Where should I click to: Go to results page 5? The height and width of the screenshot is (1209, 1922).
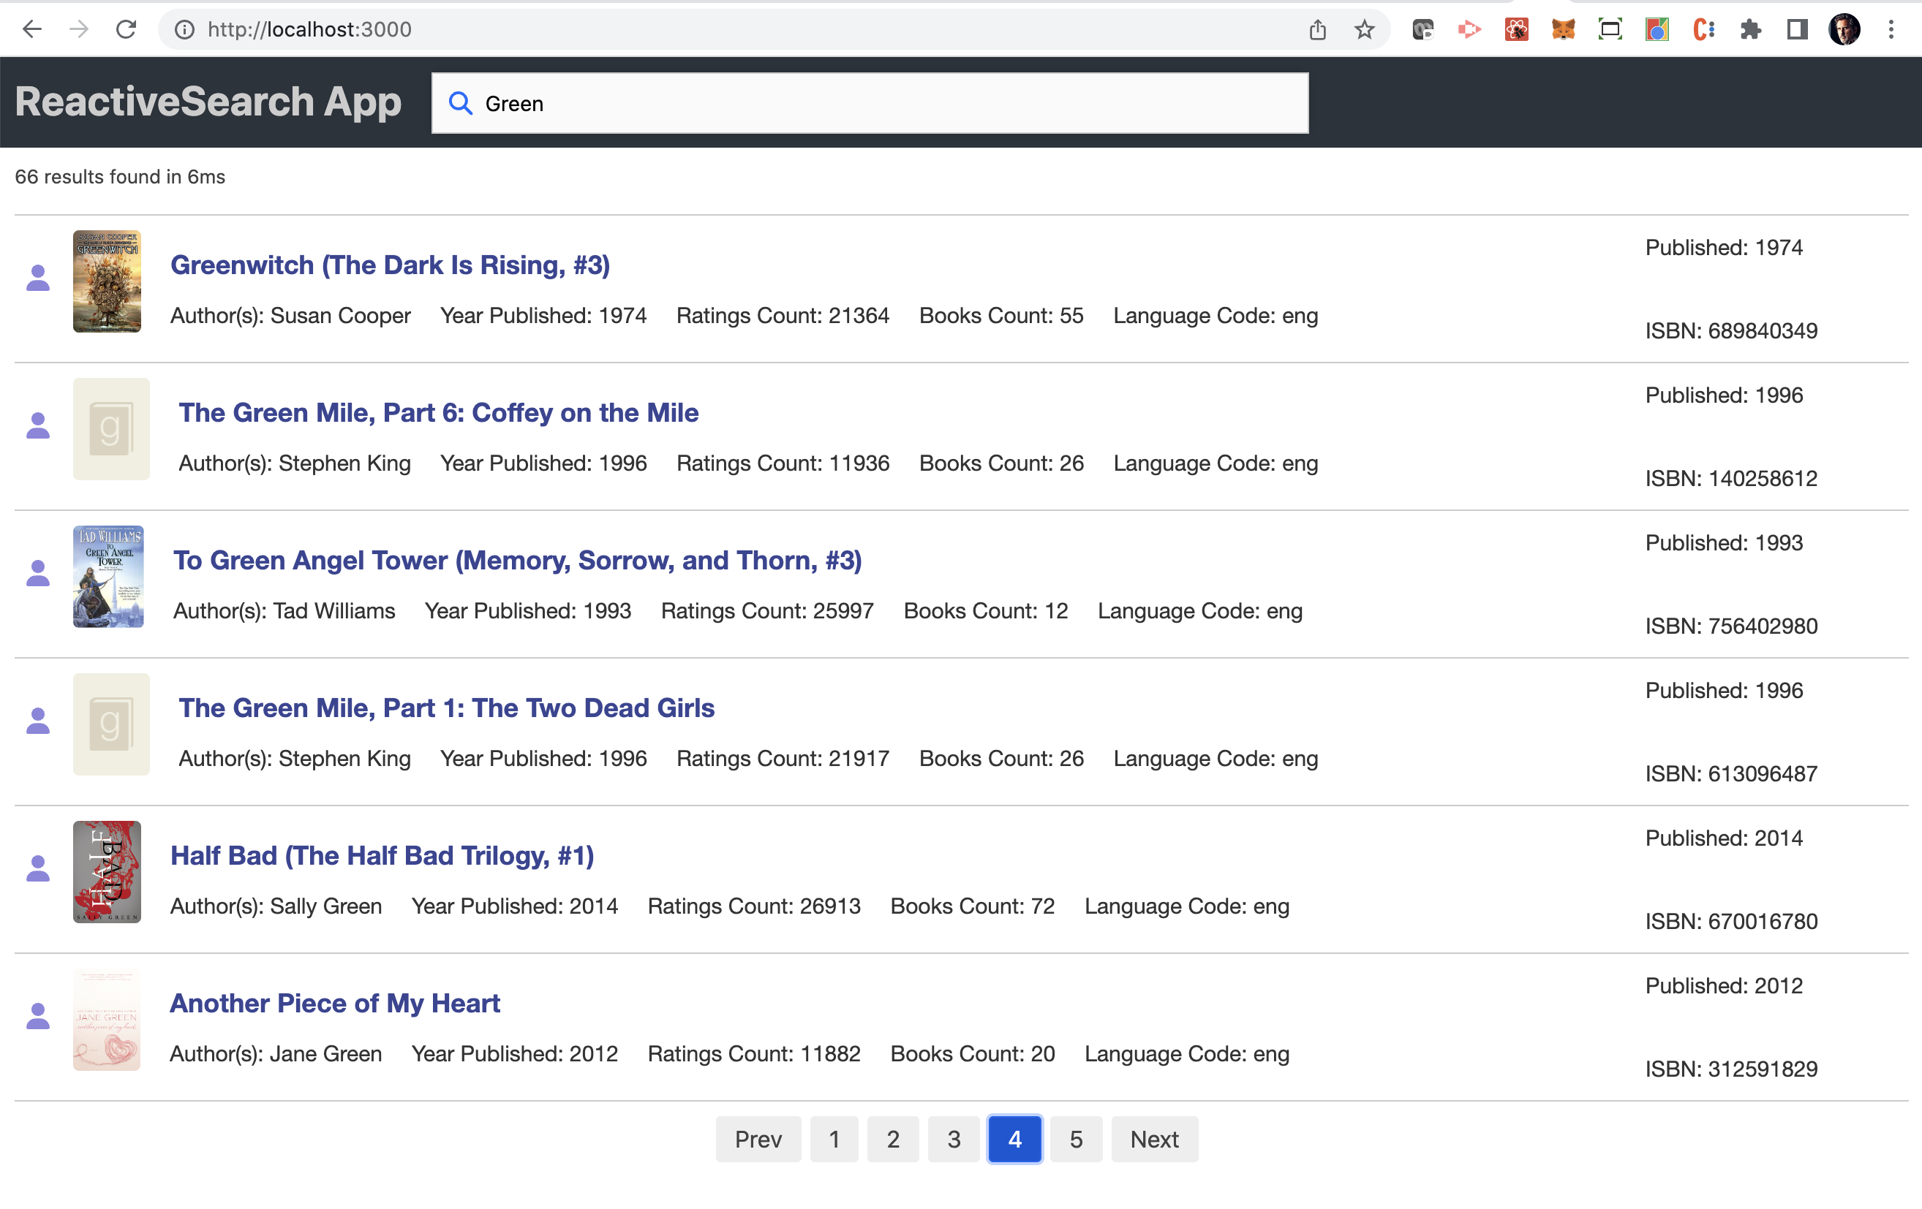click(x=1075, y=1139)
